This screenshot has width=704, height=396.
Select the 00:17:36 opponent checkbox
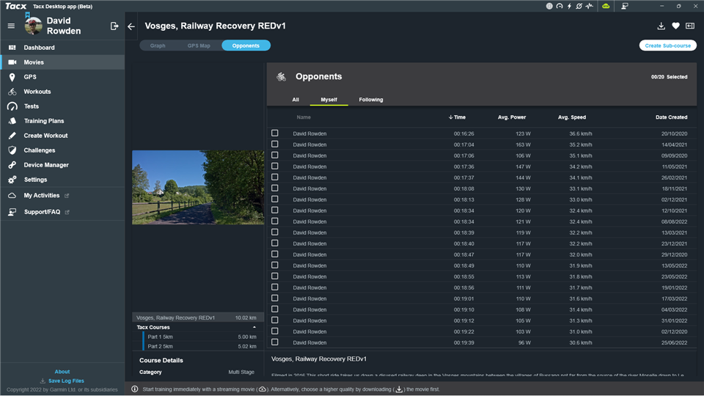coord(275,166)
